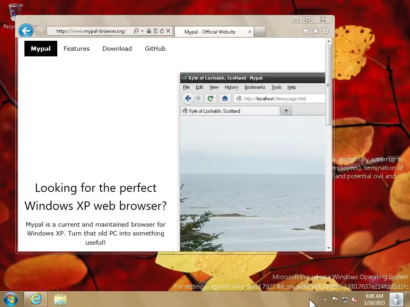410x307 pixels.
Task: Click the plus new-tab button in Mypal screenshot
Action: (286, 111)
